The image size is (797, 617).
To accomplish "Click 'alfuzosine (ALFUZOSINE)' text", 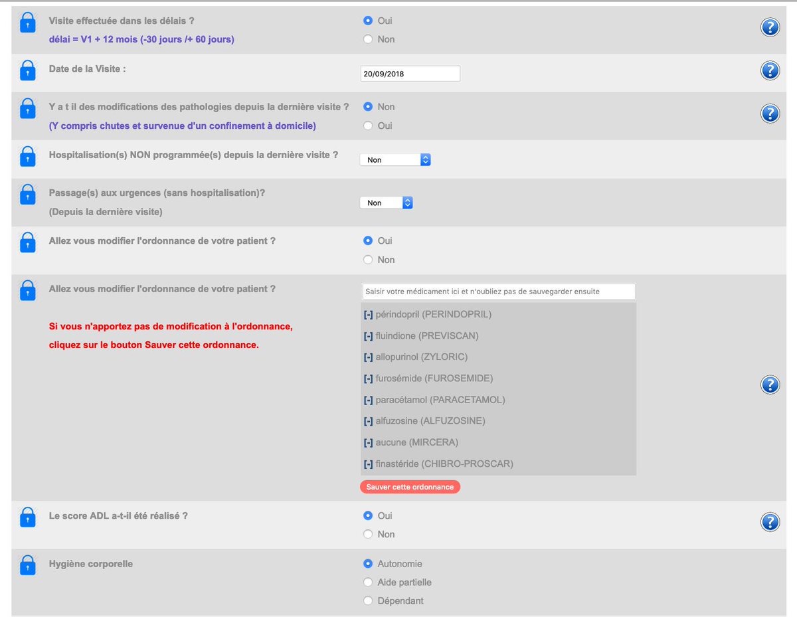I will (430, 421).
